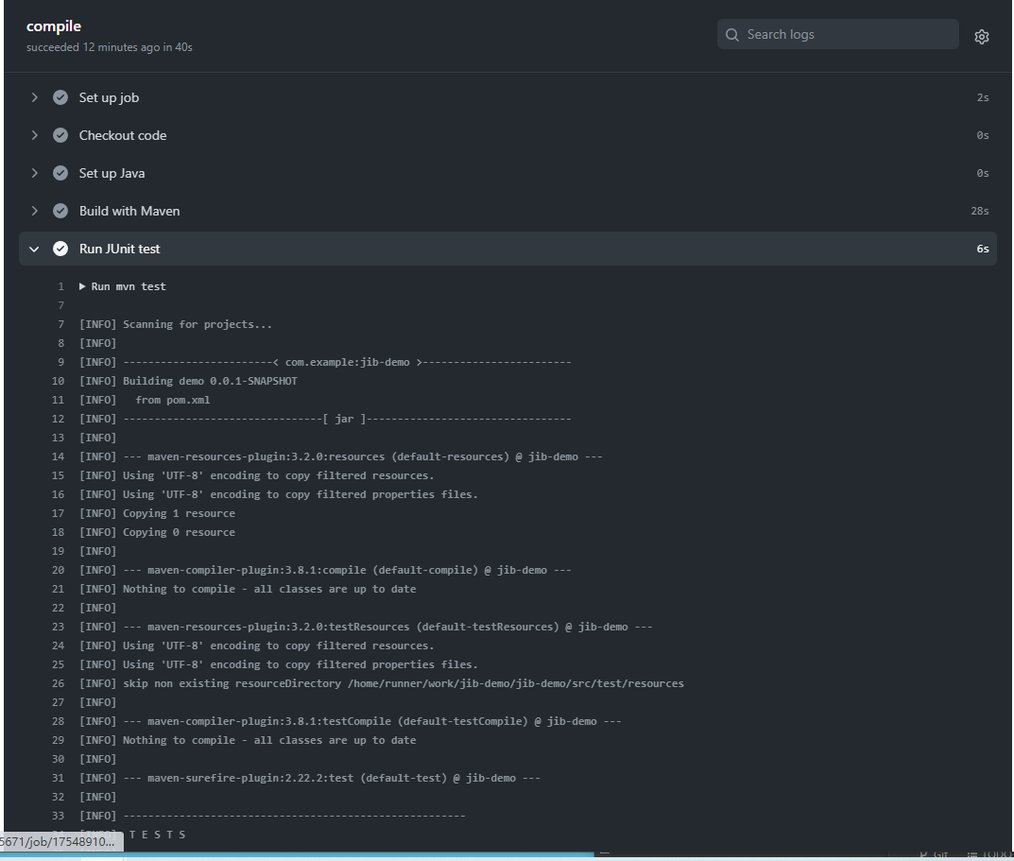Click the 6s duration for Run JUnit test
The width and height of the screenshot is (1014, 861).
[982, 250]
